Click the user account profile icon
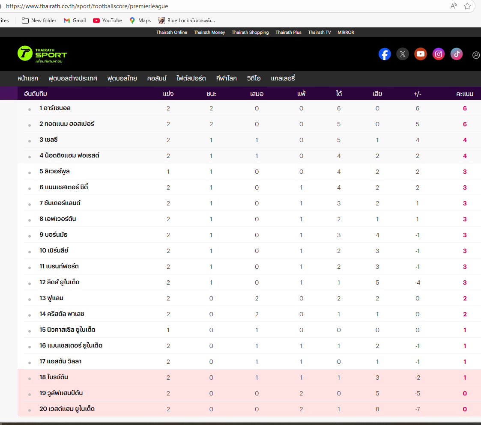481x425 pixels. [x=476, y=55]
